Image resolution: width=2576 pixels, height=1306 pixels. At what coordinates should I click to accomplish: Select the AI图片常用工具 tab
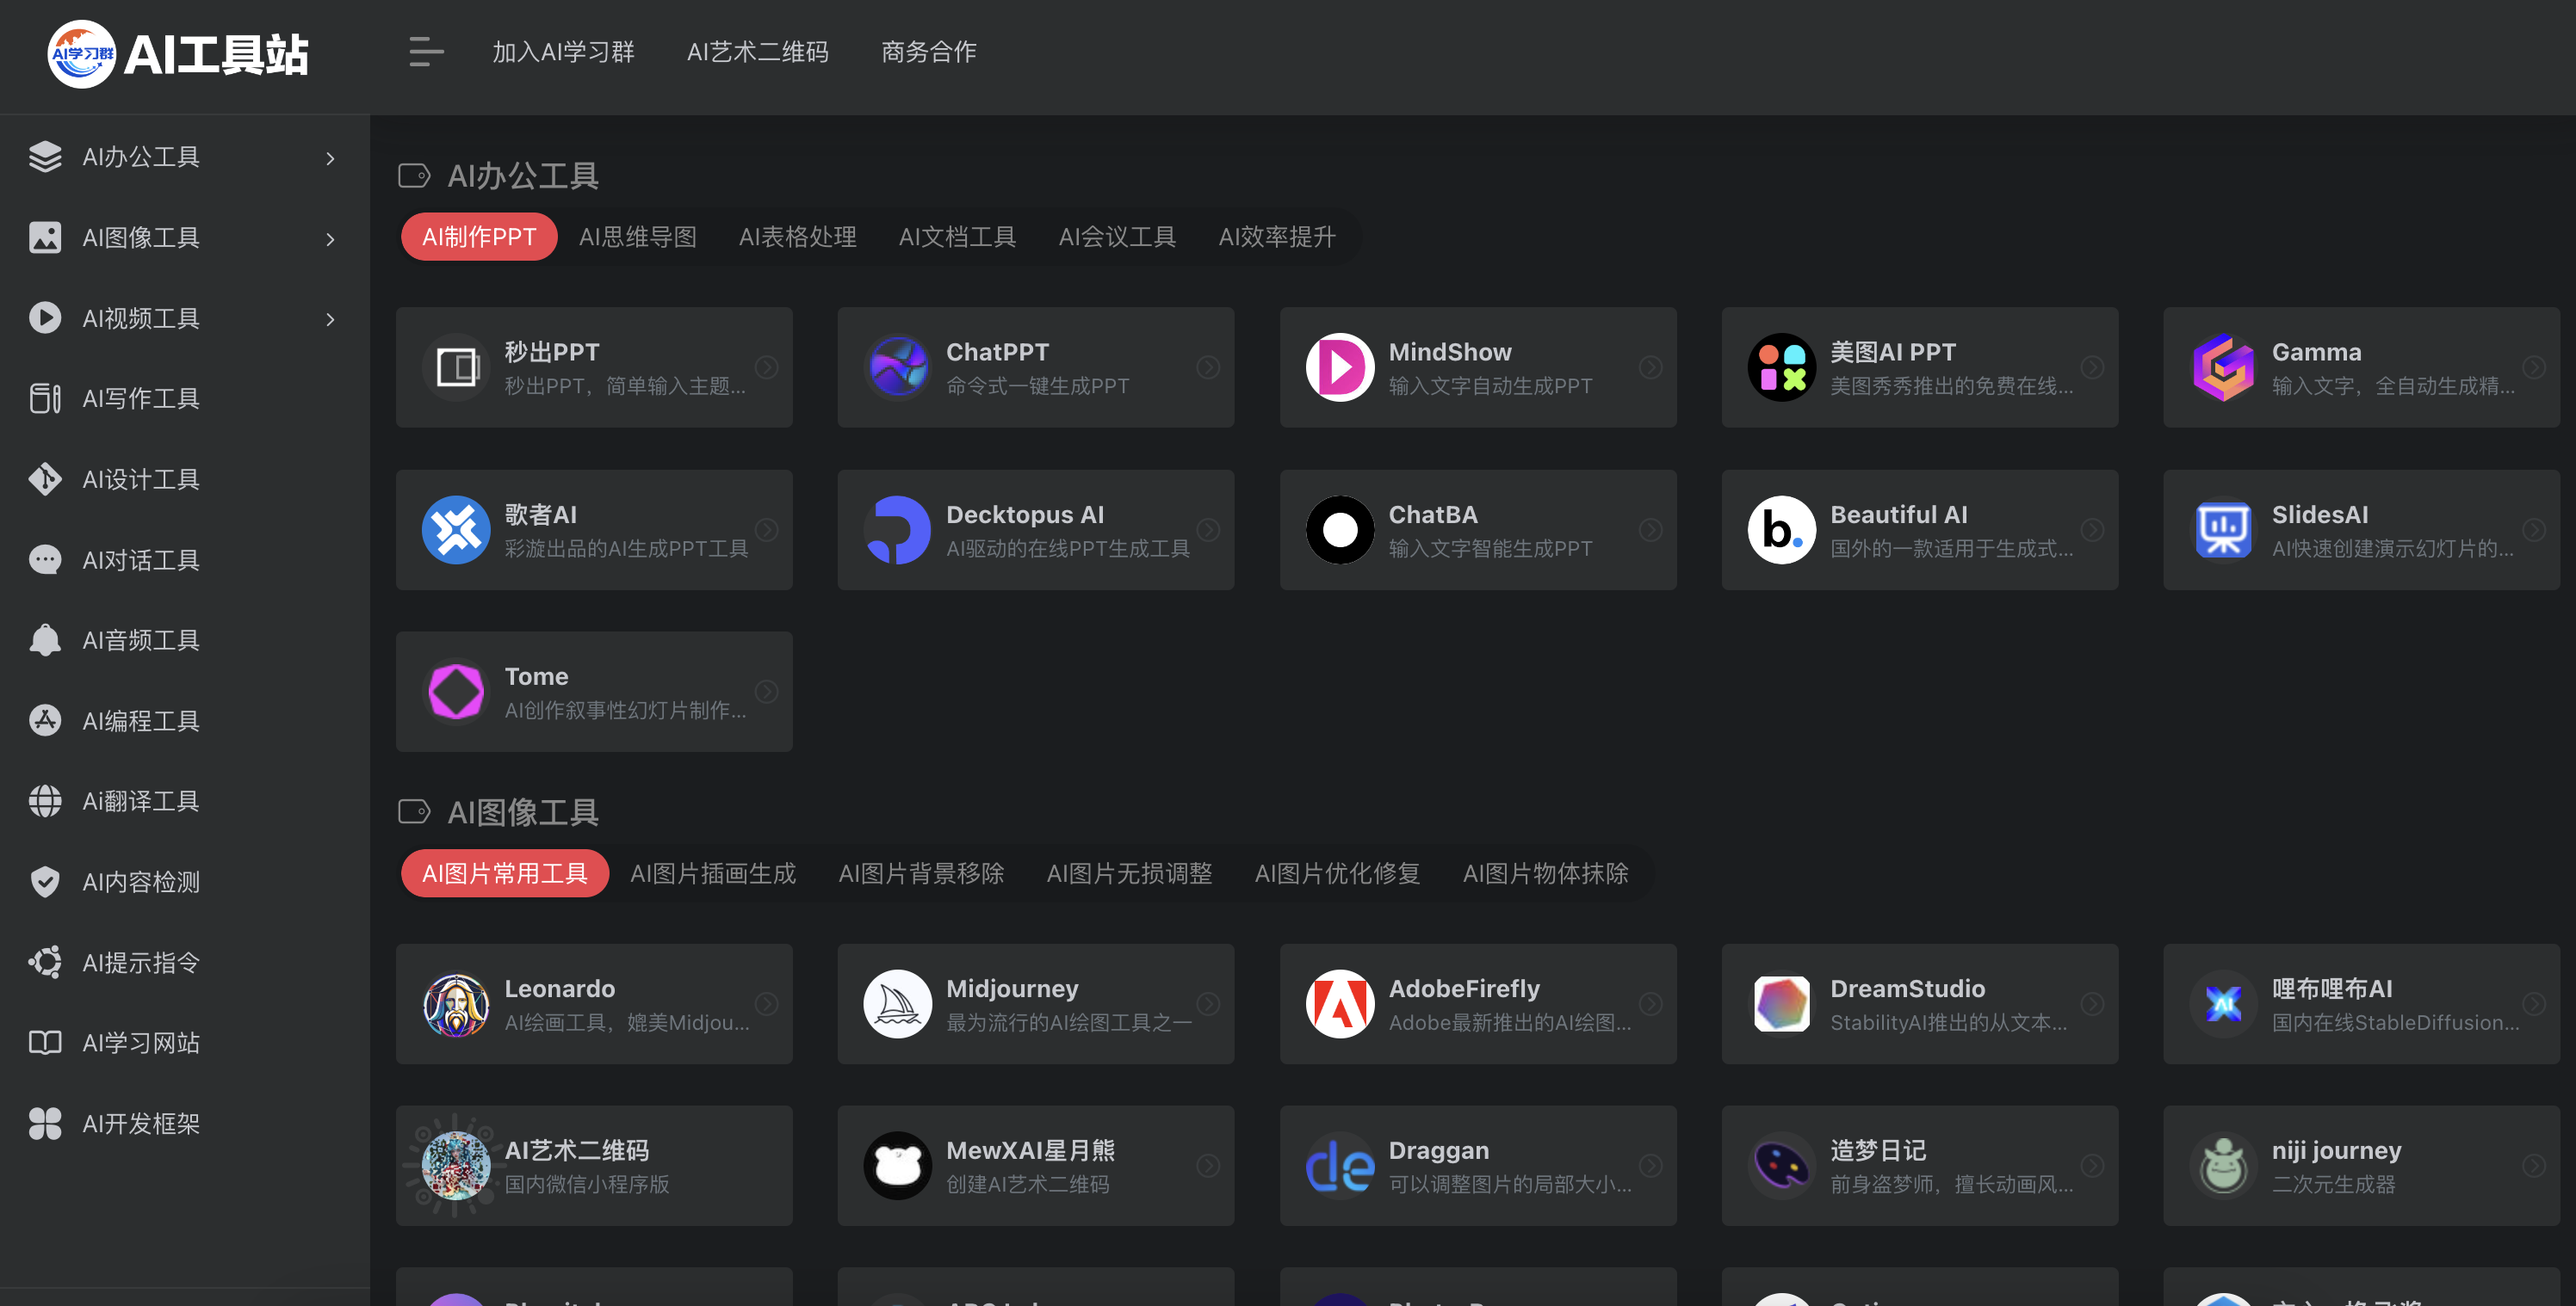click(x=505, y=873)
